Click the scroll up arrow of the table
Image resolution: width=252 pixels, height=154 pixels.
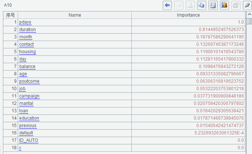(x=249, y=15)
